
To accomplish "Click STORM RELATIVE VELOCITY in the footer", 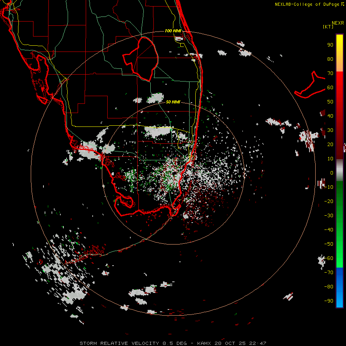I will click(119, 343).
